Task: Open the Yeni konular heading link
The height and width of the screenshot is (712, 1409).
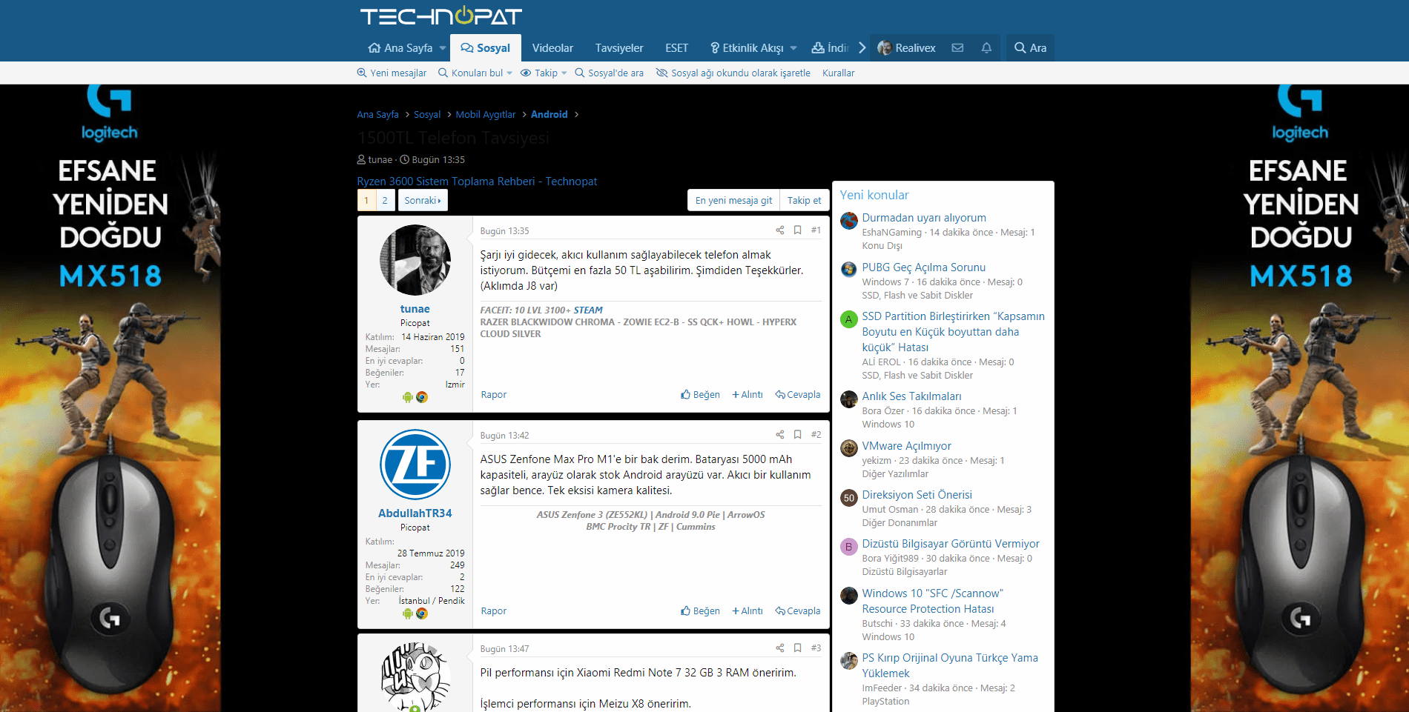Action: point(874,195)
